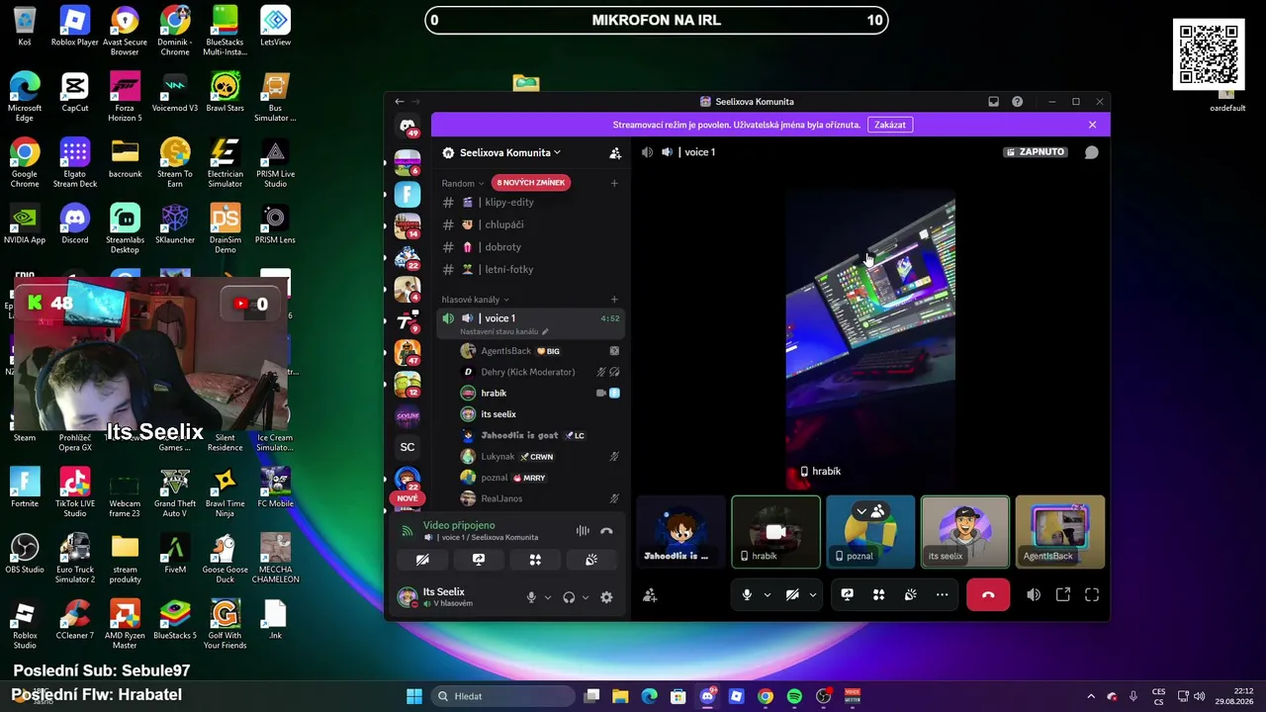Open the soundboard in the voice panel
Image resolution: width=1266 pixels, height=712 pixels.
pyautogui.click(x=591, y=560)
